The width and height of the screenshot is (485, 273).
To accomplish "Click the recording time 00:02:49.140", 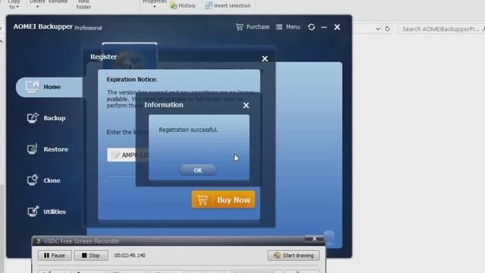I will pos(130,256).
